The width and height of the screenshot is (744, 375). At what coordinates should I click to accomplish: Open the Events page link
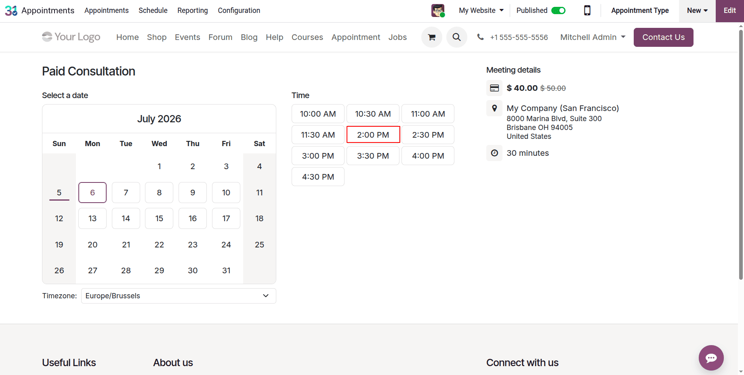click(x=187, y=37)
